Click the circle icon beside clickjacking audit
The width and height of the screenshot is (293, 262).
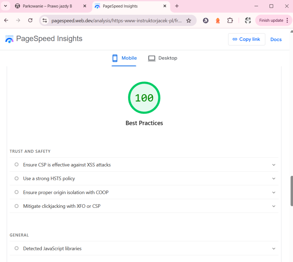[x=16, y=206]
